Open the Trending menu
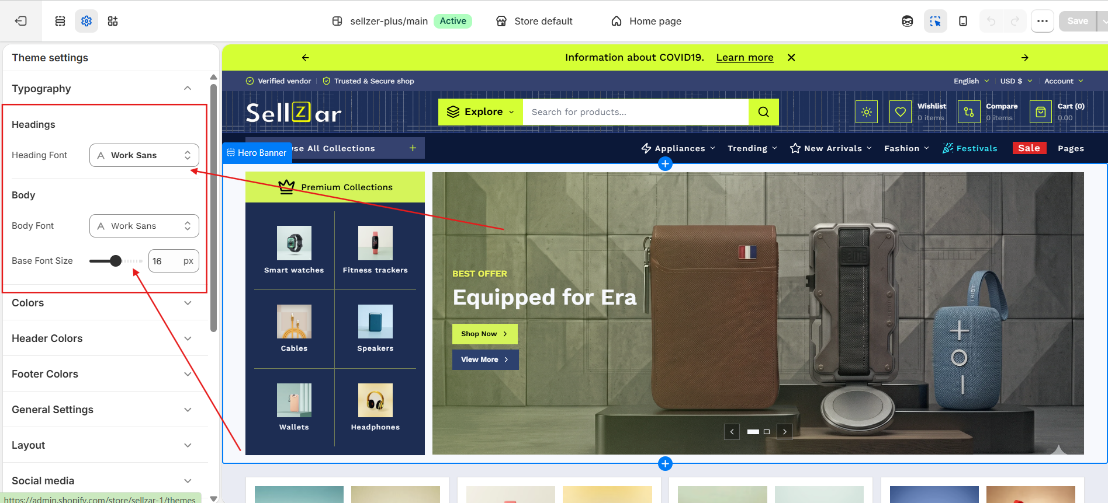 [752, 148]
